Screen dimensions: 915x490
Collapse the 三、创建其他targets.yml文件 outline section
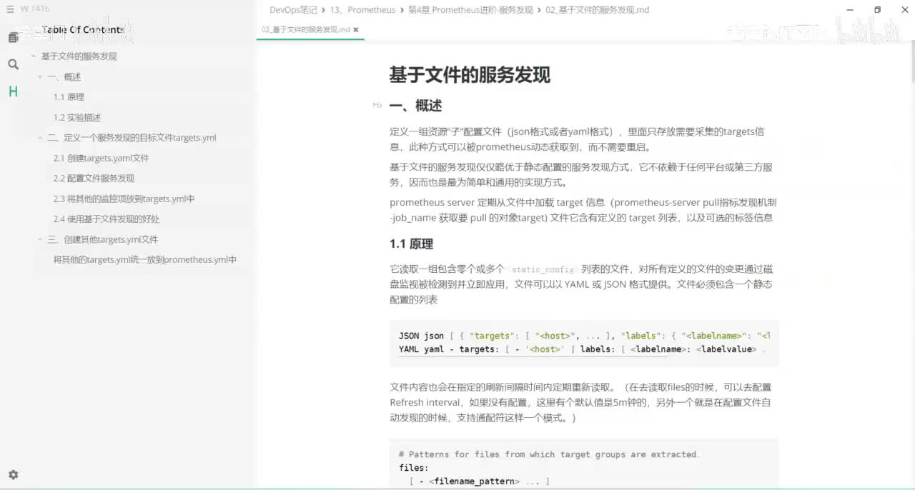pos(40,240)
